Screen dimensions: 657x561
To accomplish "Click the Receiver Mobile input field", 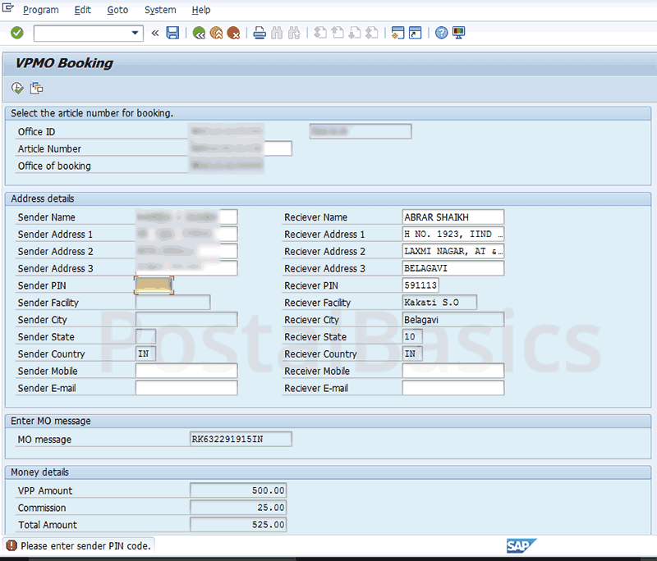I will coord(453,371).
